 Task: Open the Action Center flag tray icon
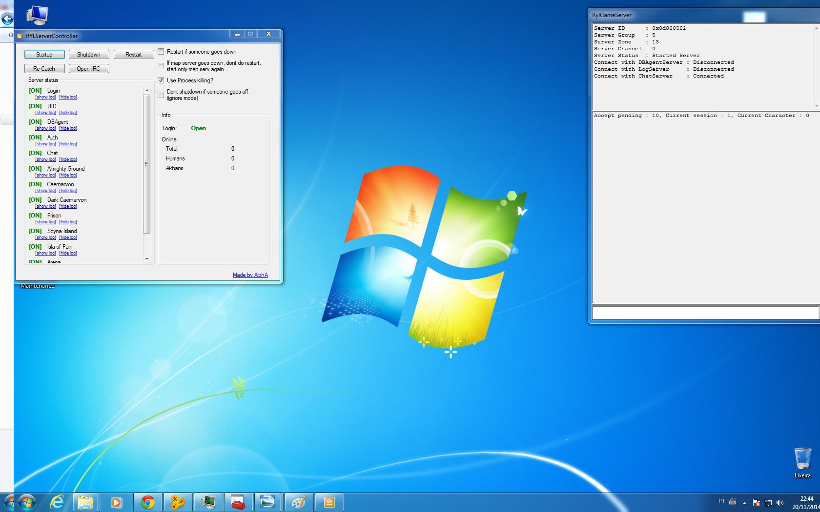coord(756,502)
